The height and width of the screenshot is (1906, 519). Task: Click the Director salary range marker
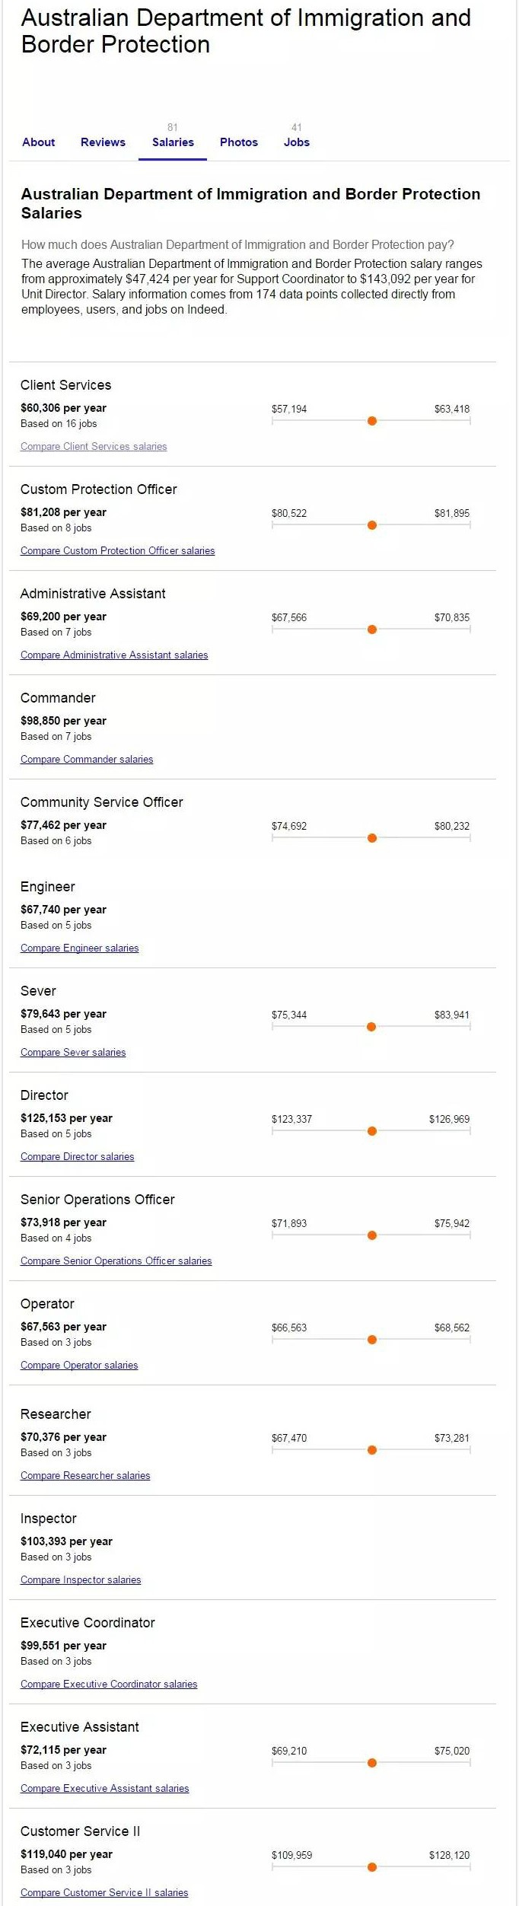(x=372, y=1131)
